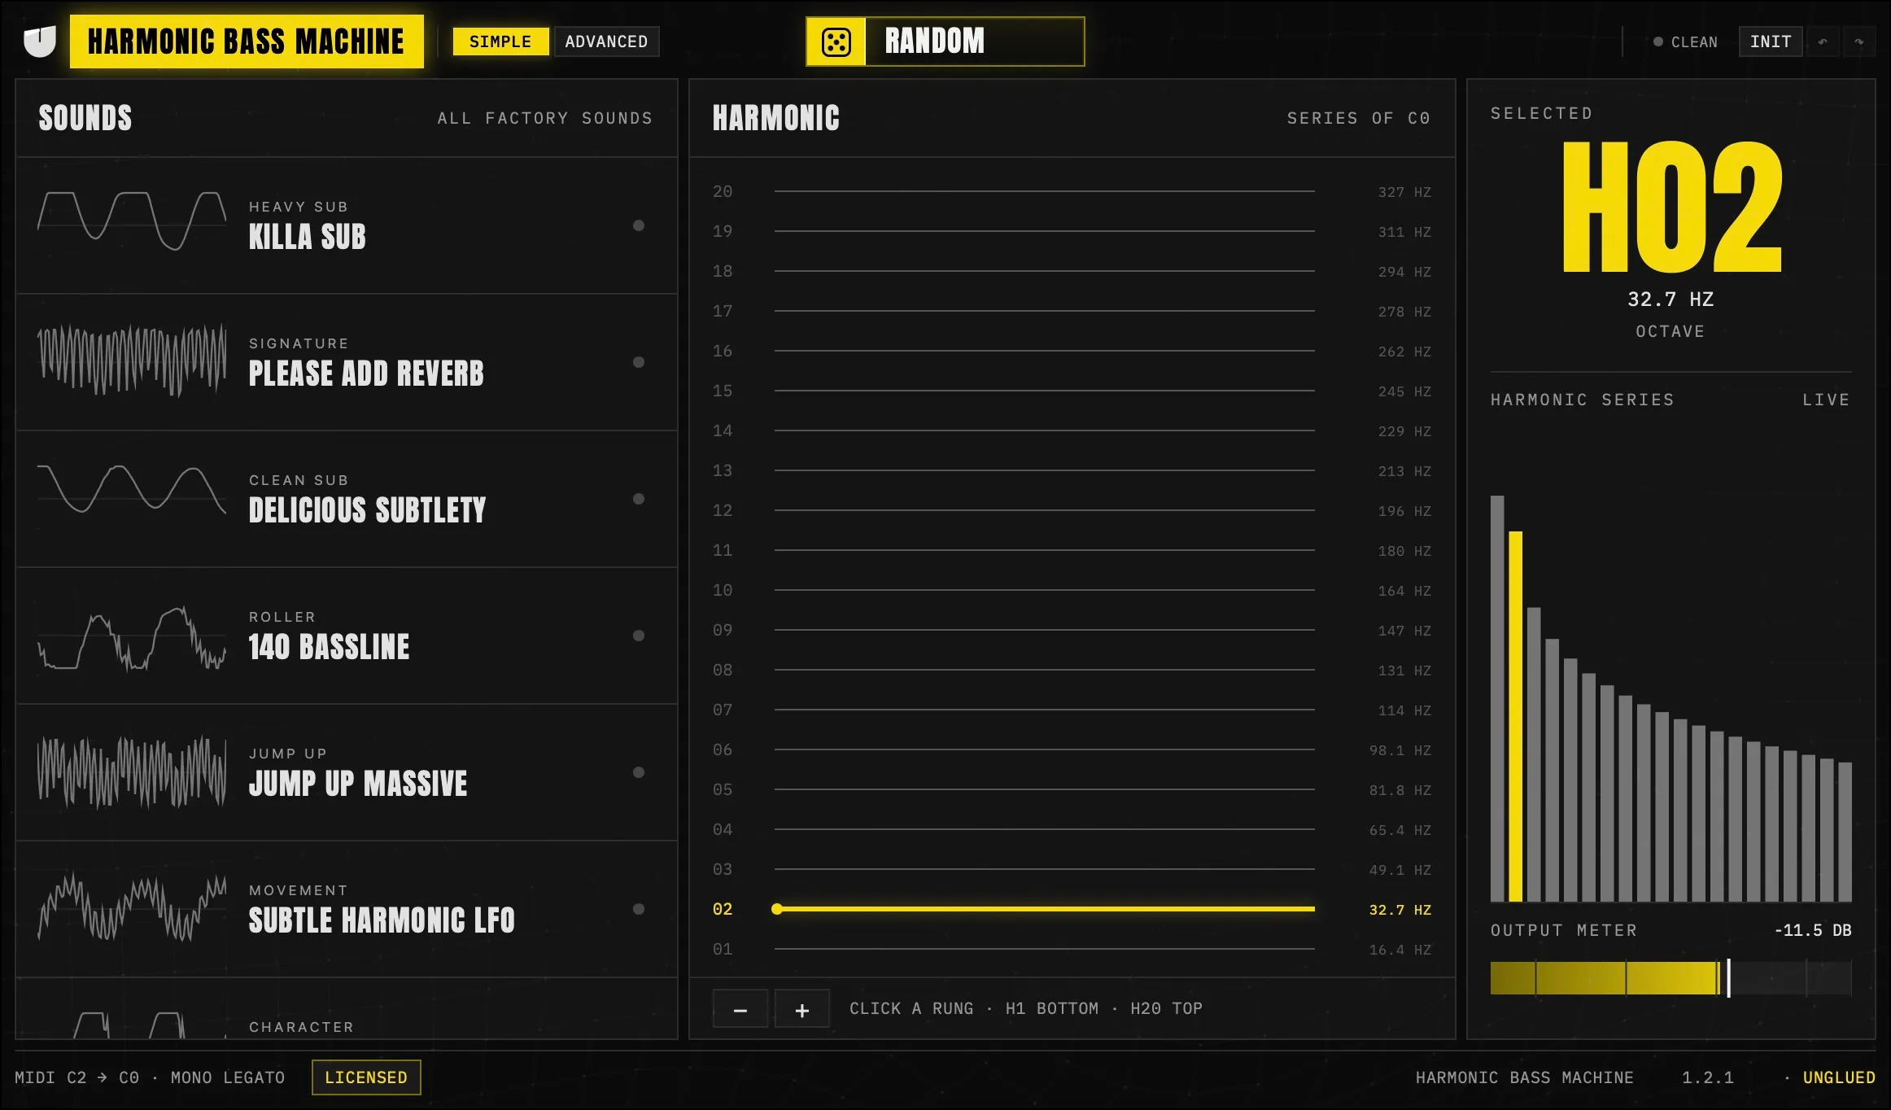Screen dimensions: 1891x1110
Task: Click the minus harmonic stepper button
Action: pos(740,1009)
